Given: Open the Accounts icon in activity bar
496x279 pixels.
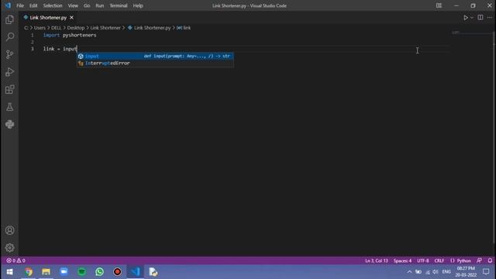Looking at the screenshot, I should (x=9, y=230).
